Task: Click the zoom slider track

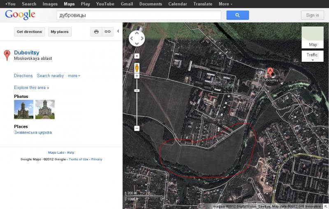Action: click(137, 107)
